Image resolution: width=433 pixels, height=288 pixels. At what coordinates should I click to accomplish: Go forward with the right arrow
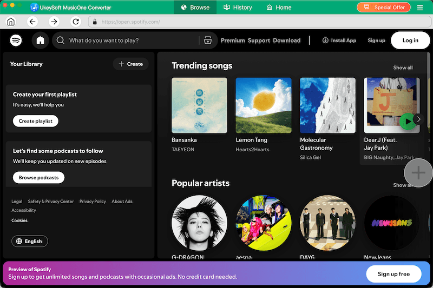tap(54, 22)
